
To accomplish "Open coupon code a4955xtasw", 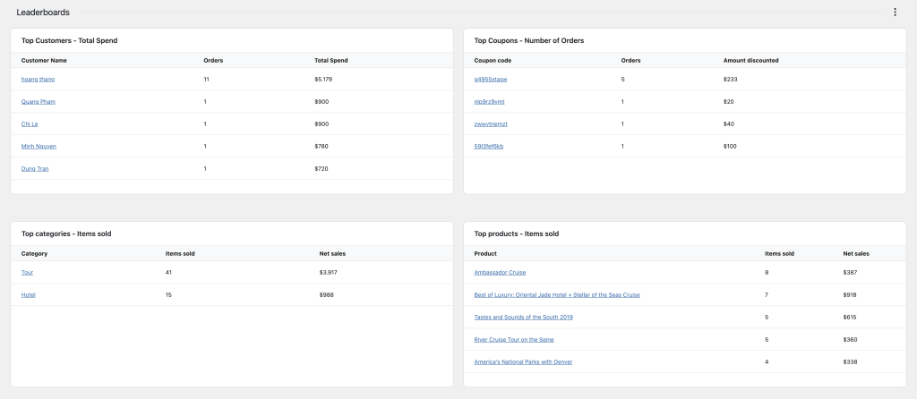I will tap(491, 80).
